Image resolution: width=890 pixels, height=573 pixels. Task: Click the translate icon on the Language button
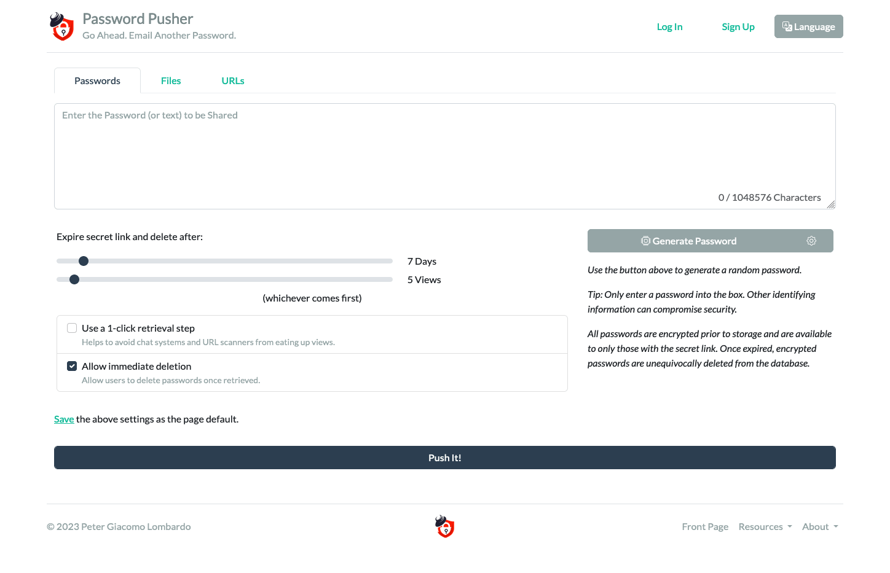pos(787,26)
